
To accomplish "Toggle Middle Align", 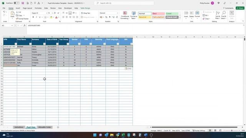I will click(x=66, y=13).
